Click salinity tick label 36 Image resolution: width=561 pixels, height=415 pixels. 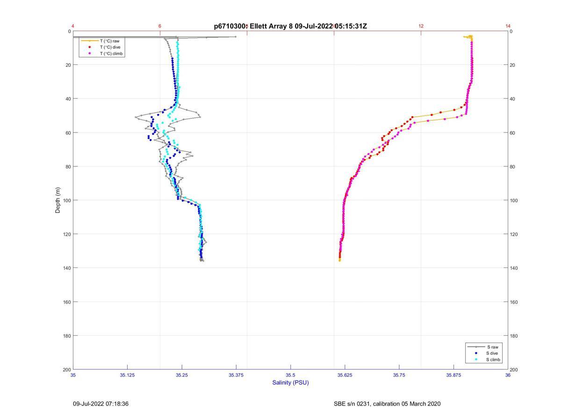(x=508, y=375)
